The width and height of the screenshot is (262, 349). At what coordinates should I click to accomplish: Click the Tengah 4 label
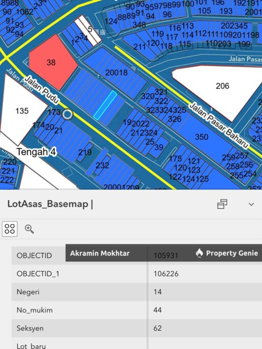(36, 152)
